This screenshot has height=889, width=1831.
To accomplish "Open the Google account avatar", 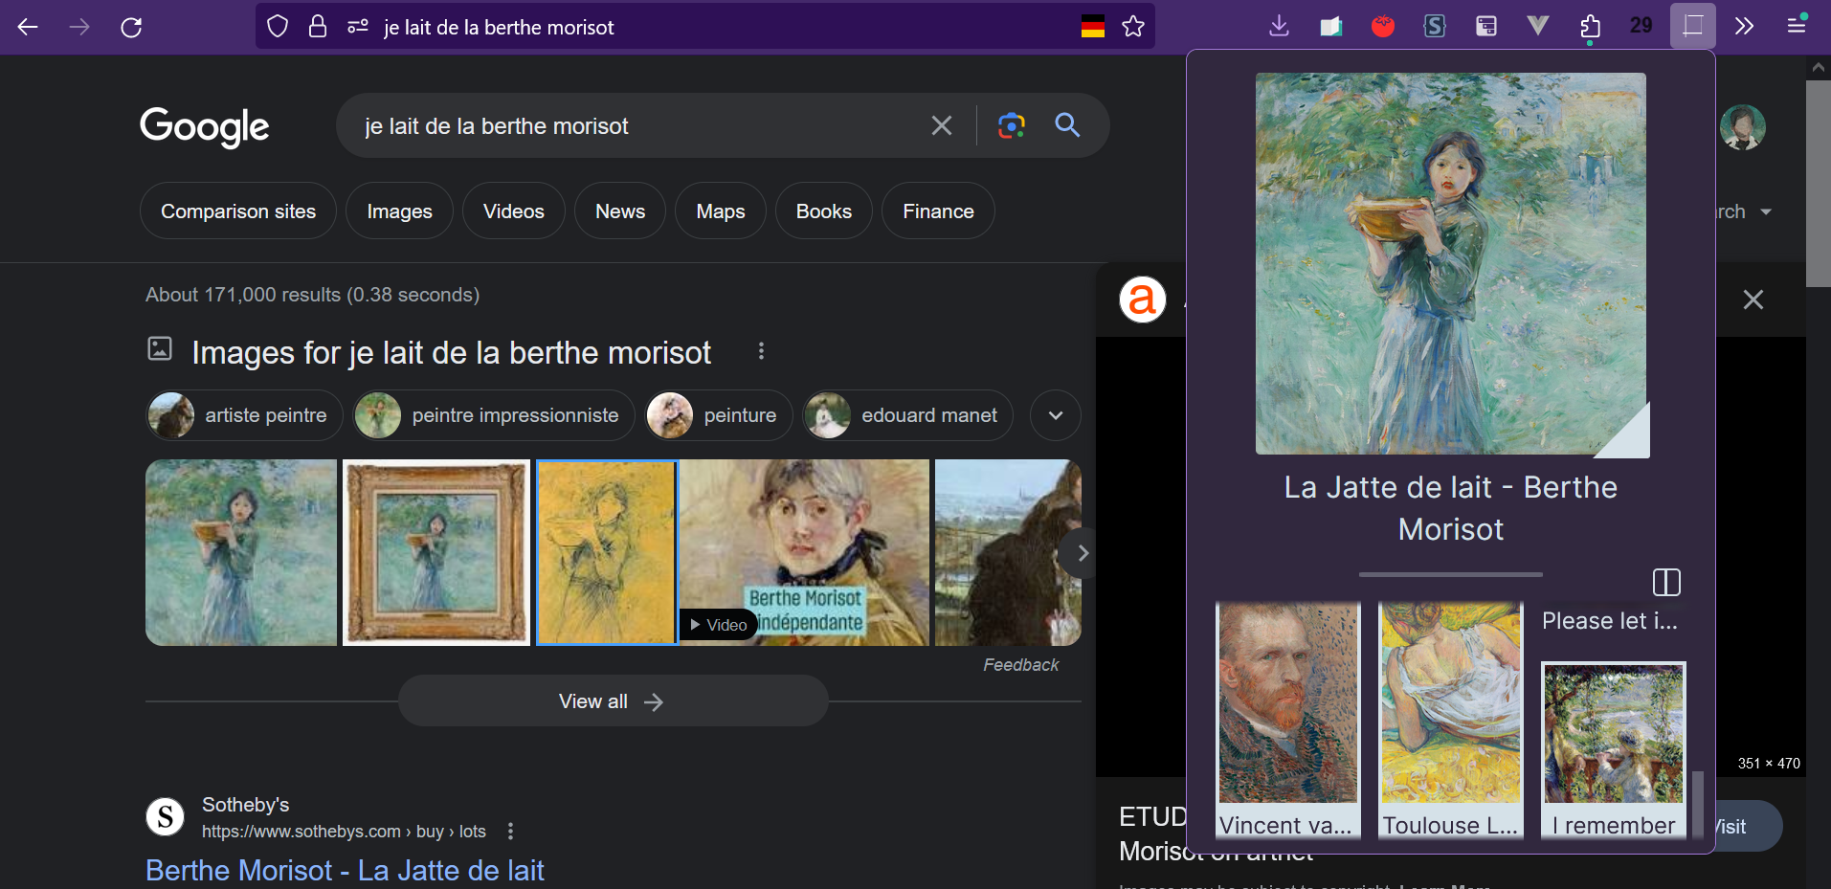I will 1742,127.
